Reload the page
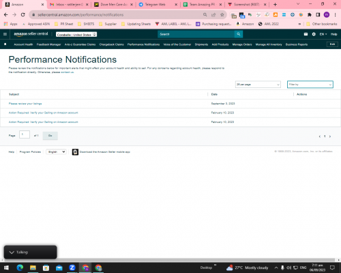Screen dimensions: 341x273 pyautogui.click(x=23, y=15)
